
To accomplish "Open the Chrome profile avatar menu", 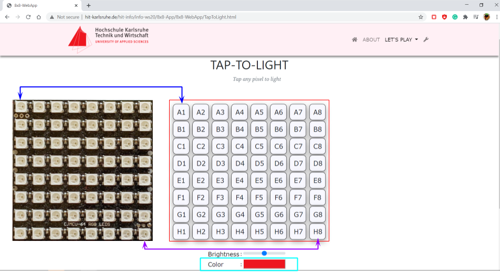I will (487, 17).
